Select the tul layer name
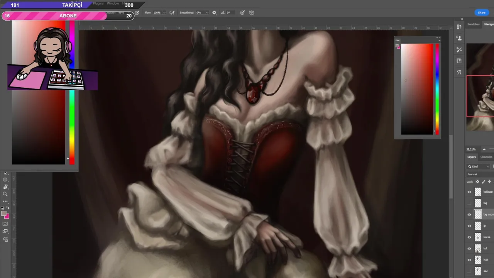This screenshot has width=494, height=278. coord(486,249)
